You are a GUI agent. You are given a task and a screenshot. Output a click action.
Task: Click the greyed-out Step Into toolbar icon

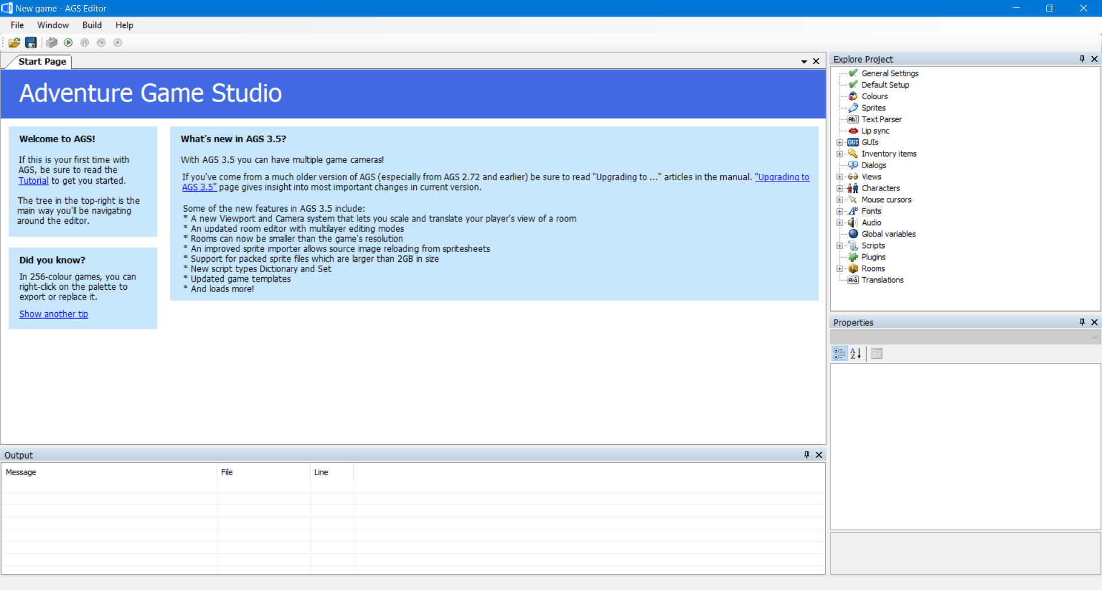click(x=101, y=42)
